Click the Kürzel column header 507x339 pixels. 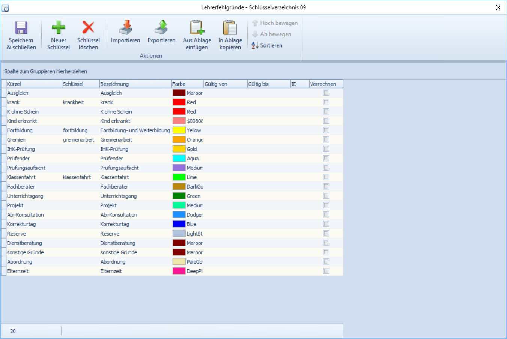click(x=34, y=84)
